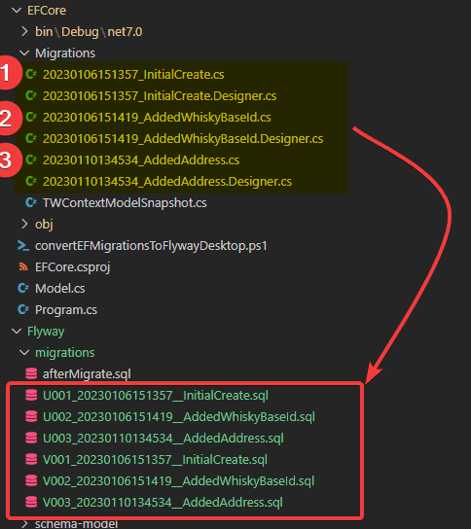The width and height of the screenshot is (471, 529).
Task: Open convertEFMigrationsToFlywayDesktop.ps1 script
Action: tap(151, 246)
